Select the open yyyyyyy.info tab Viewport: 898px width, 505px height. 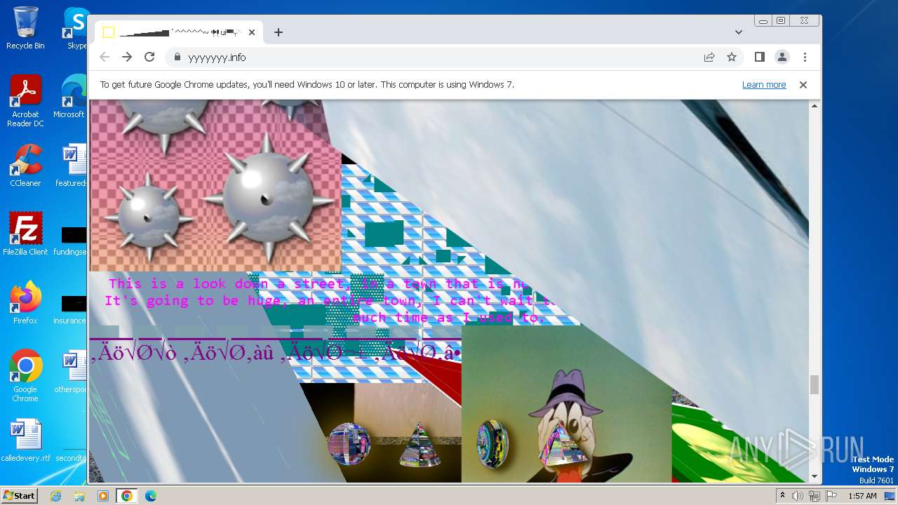[x=179, y=32]
